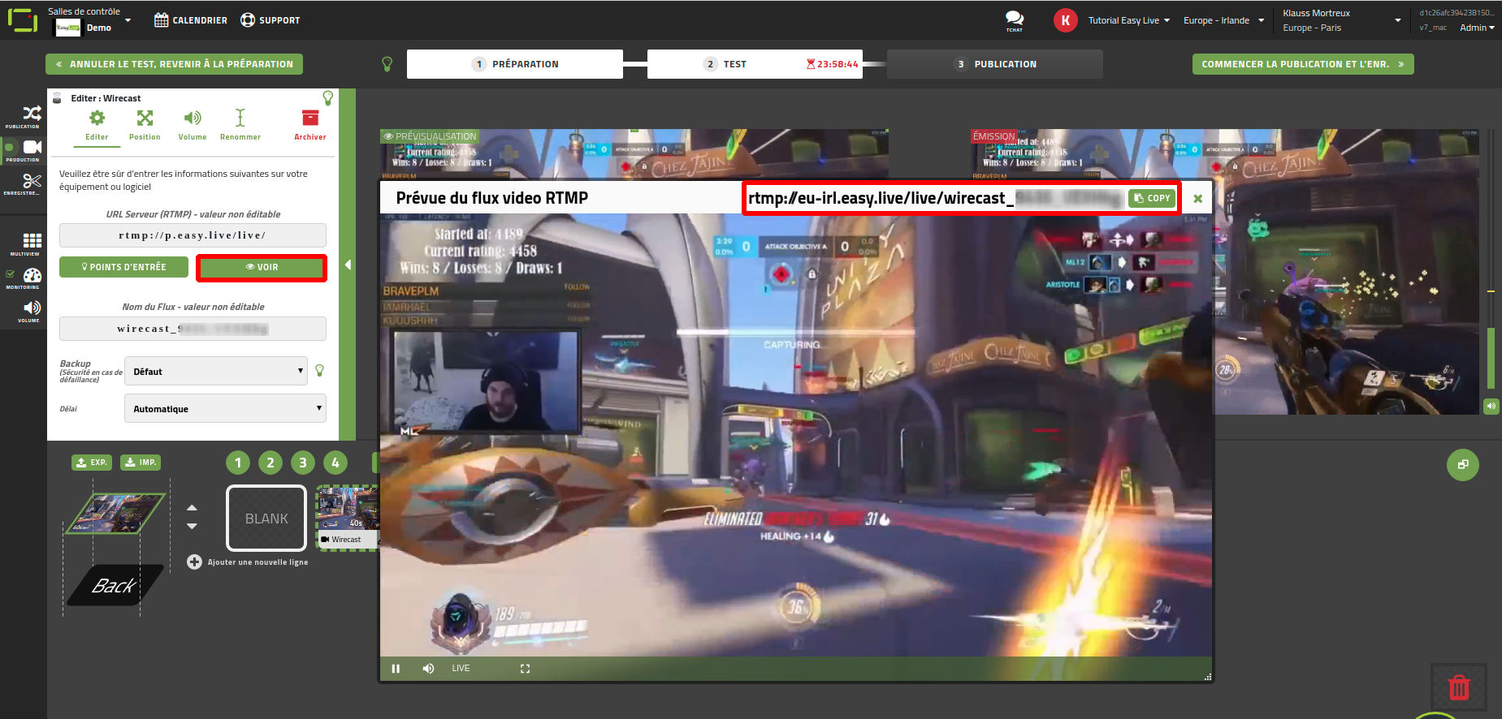Select the BLANK scene thumbnail
Viewport: 1502px width, 719px height.
[266, 518]
